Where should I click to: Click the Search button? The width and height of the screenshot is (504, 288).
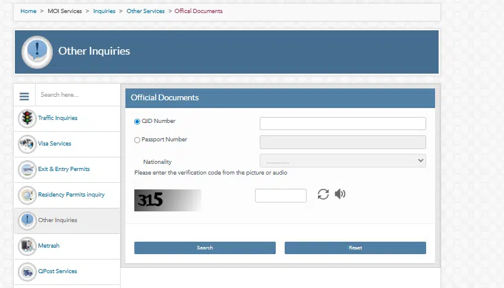pos(204,248)
